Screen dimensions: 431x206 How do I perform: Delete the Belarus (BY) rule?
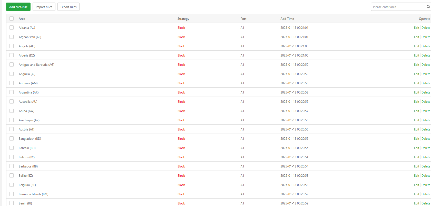(426, 157)
